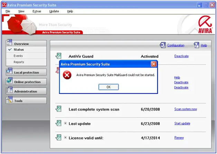Open the View menu
Image resolution: width=217 pixels, height=154 pixels.
21,11
